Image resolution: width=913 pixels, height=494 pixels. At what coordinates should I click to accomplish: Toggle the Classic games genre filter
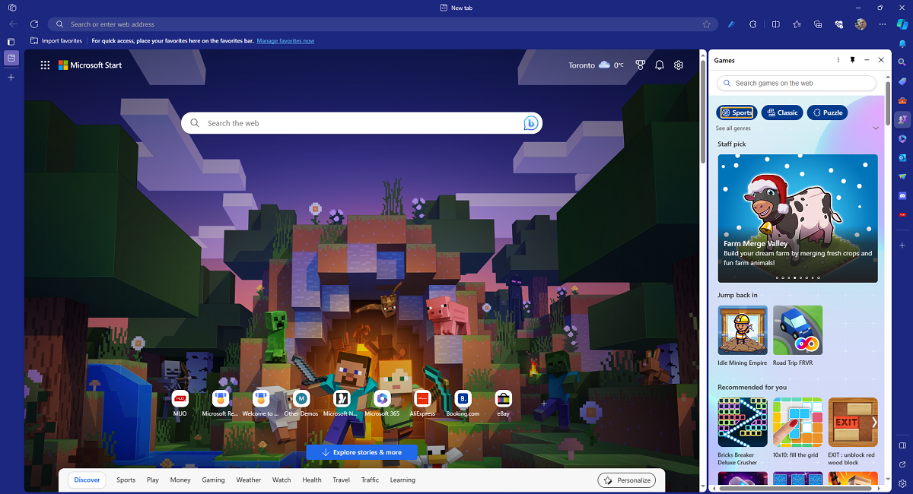[782, 112]
